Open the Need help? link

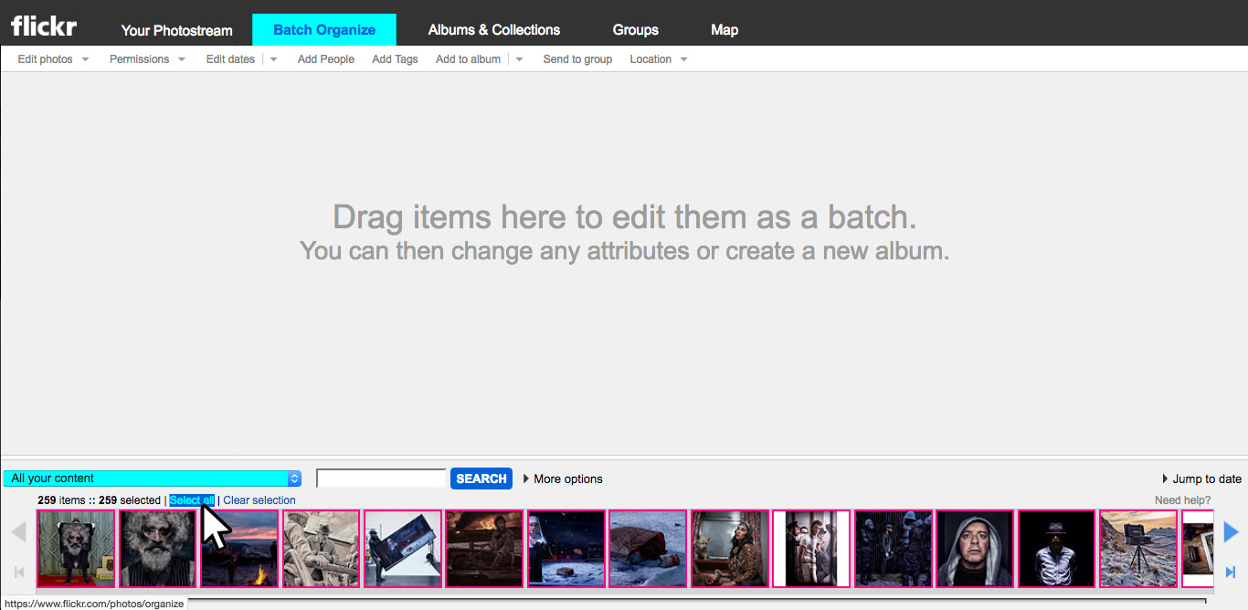[x=1182, y=500]
